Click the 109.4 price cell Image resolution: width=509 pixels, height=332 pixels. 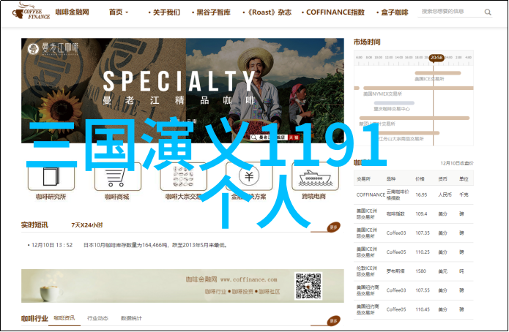pos(421,214)
